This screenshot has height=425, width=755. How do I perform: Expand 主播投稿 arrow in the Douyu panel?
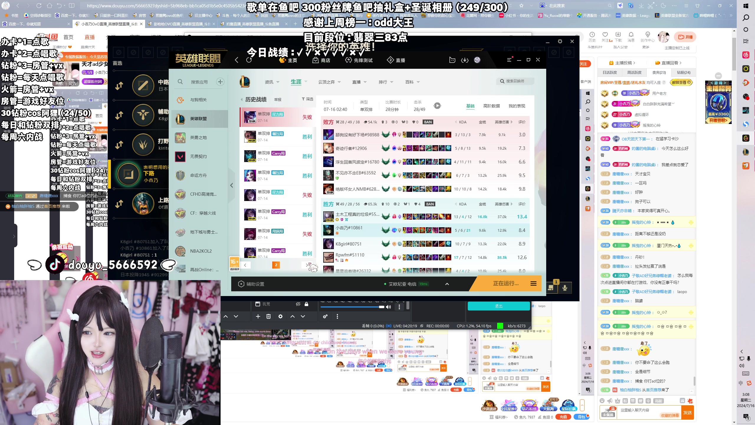[634, 63]
